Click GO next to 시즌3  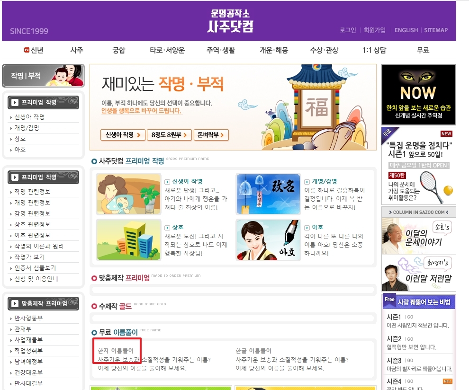point(410,361)
